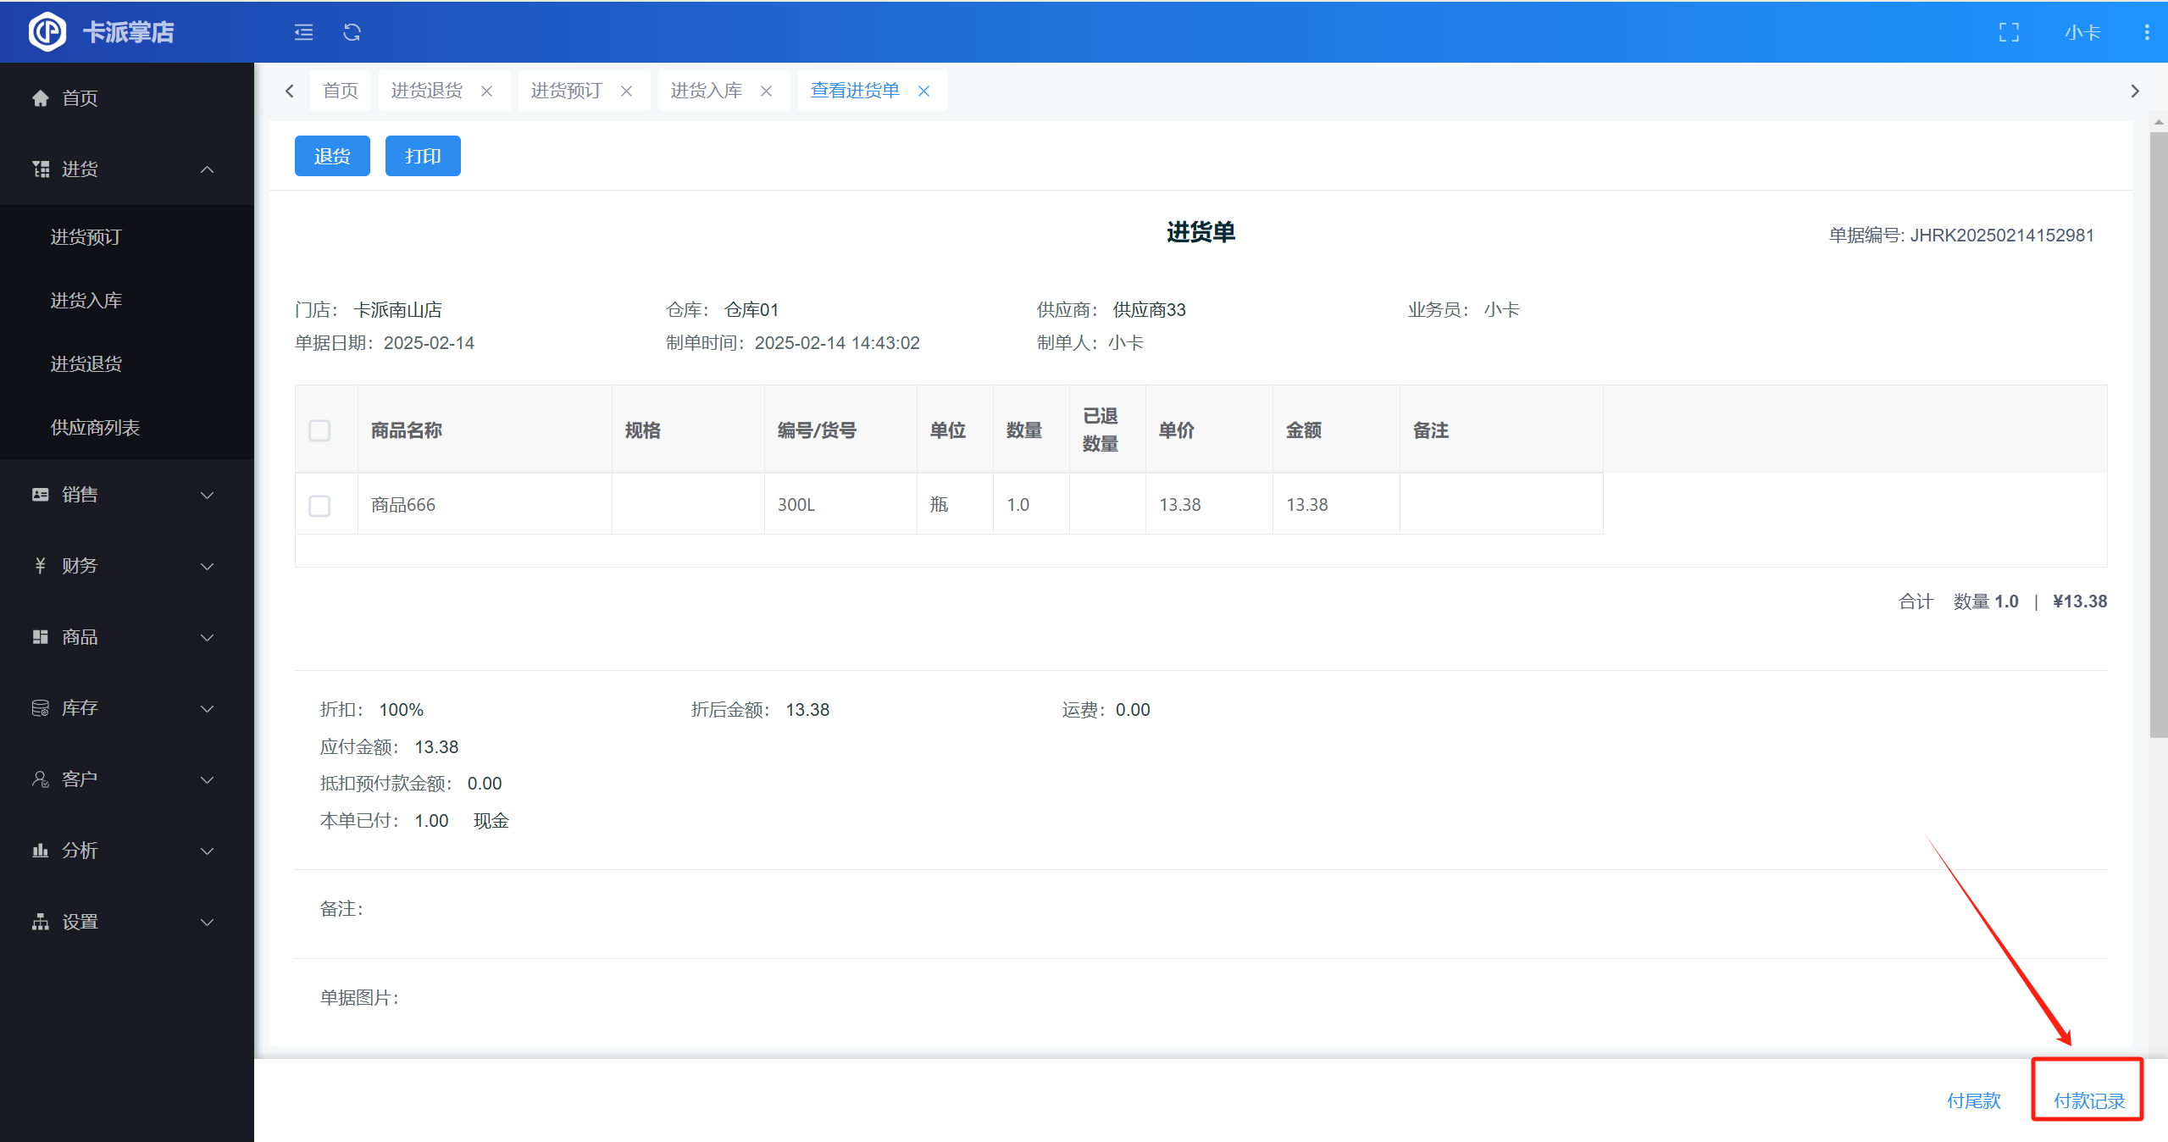2168x1142 pixels.
Task: Click the sidebar collapse menu icon
Action: 303,32
